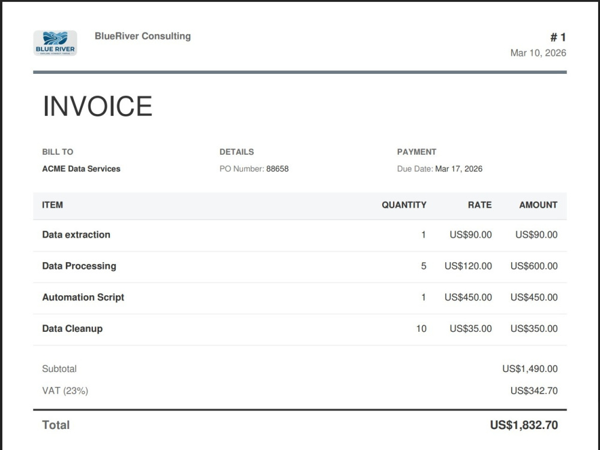Click the RATE column header

coord(479,205)
